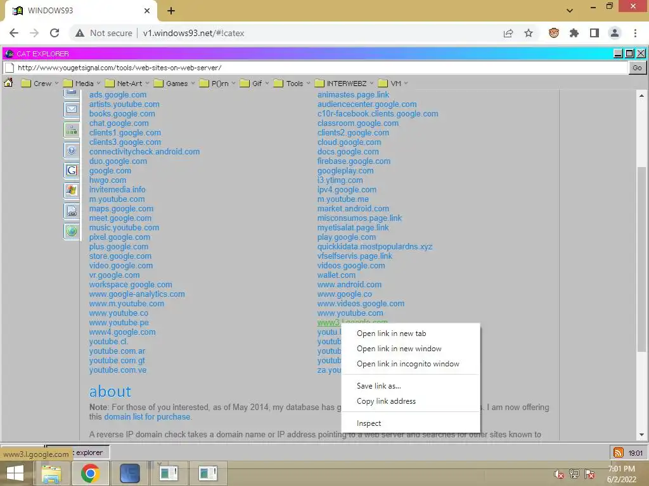The width and height of the screenshot is (649, 486).
Task: Open the tab search chevron in Chrome
Action: tap(570, 11)
